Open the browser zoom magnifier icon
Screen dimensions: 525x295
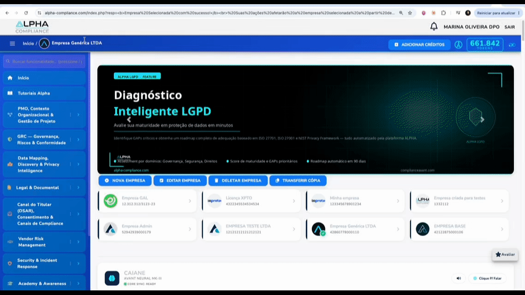pos(401,13)
